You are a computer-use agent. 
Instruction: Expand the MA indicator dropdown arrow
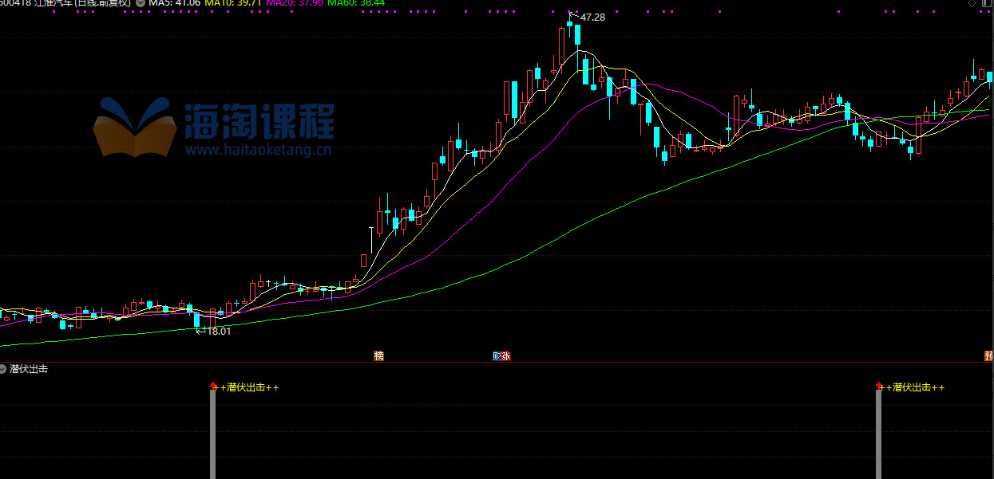(141, 3)
